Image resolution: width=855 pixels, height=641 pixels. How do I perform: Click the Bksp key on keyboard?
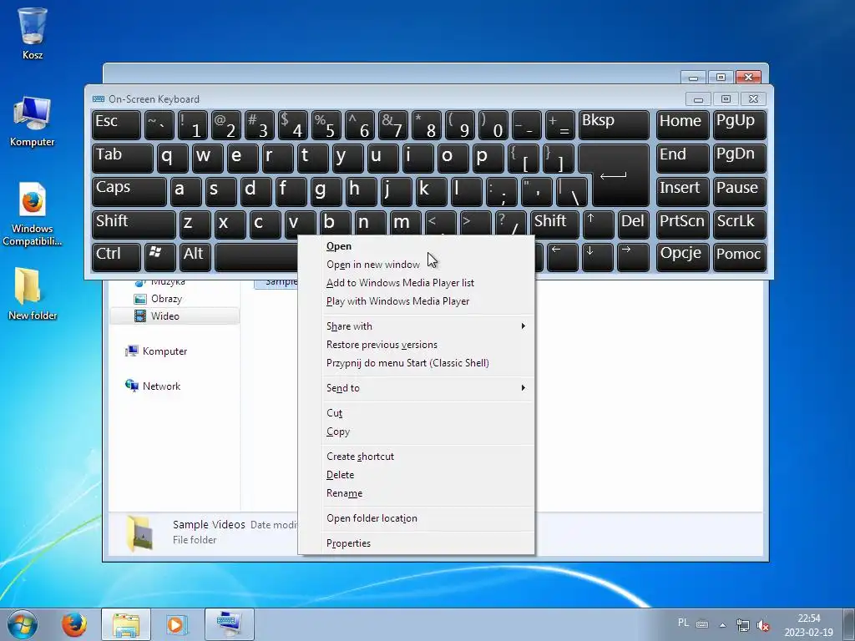point(614,125)
